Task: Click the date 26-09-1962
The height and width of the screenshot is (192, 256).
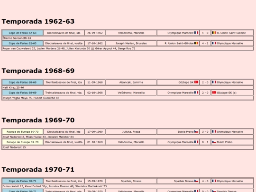Action: tap(95, 33)
